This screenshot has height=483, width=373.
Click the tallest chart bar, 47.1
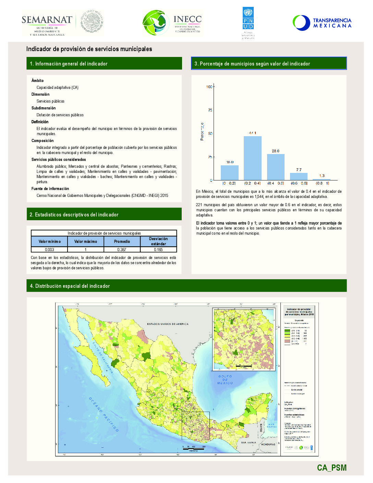253,158
